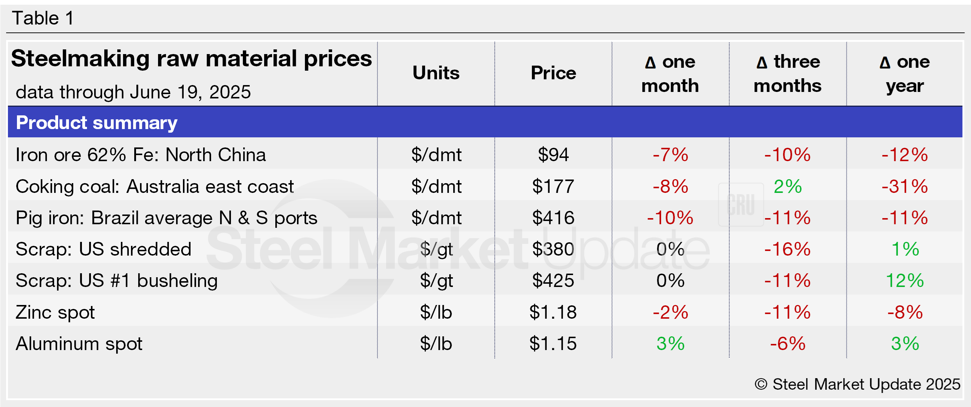The width and height of the screenshot is (971, 407).
Task: Click the Δ one year column header
Action: (x=904, y=74)
